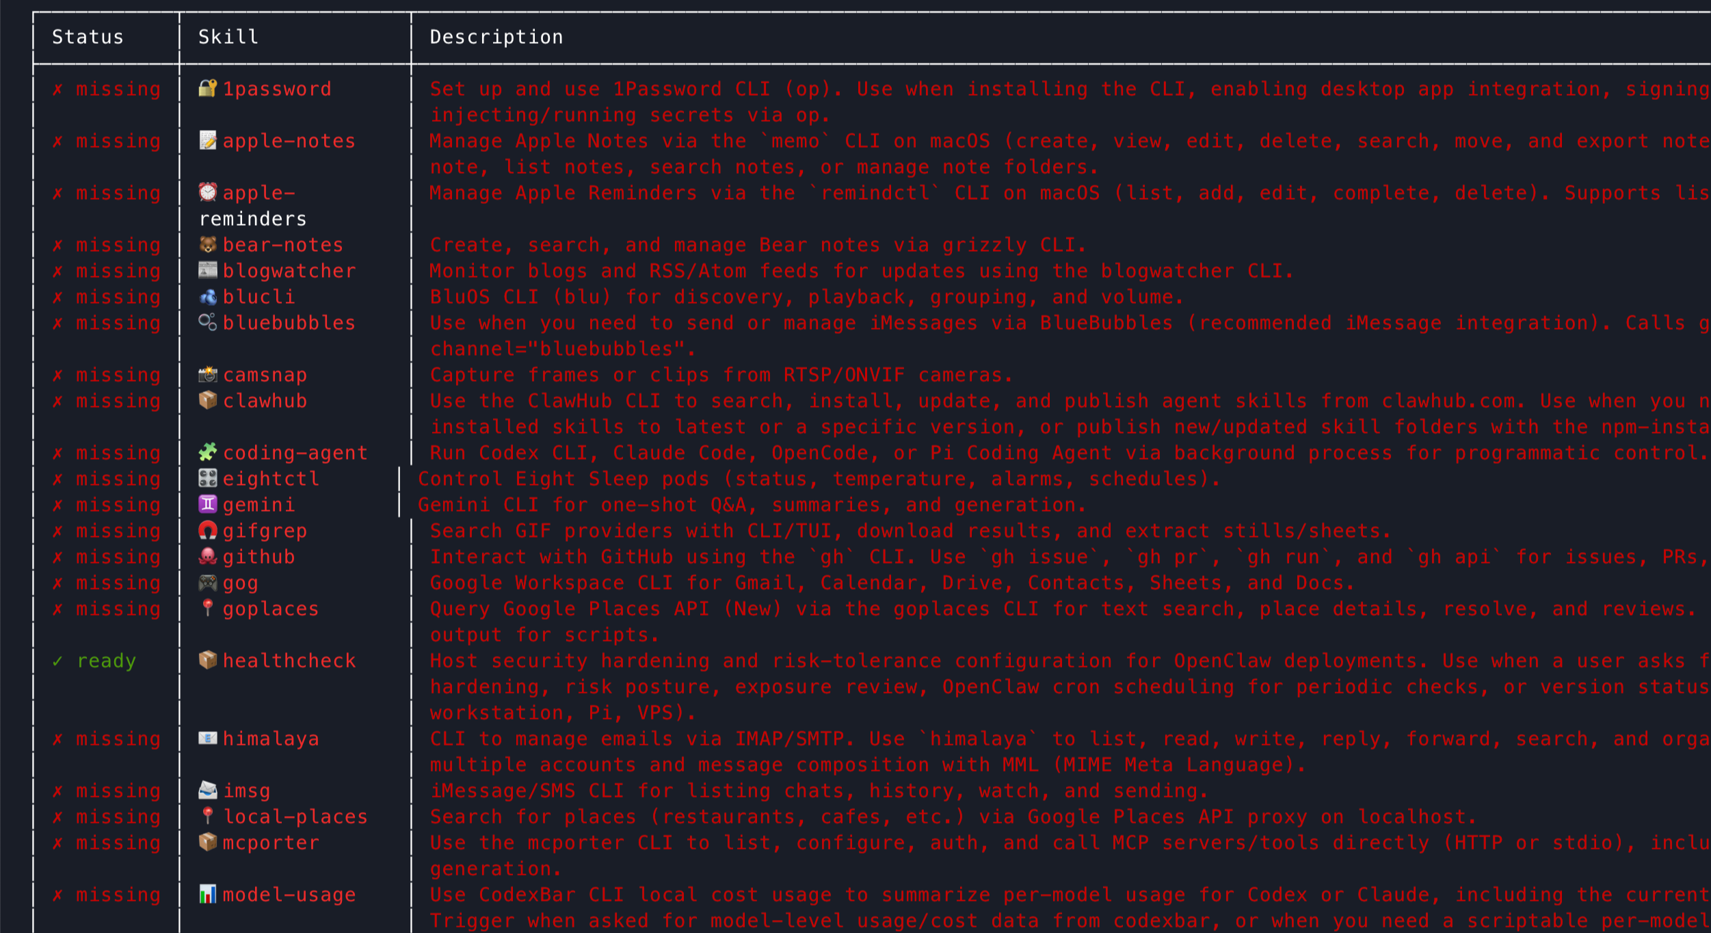
Task: Click the camera icon beside camsnap
Action: (208, 374)
